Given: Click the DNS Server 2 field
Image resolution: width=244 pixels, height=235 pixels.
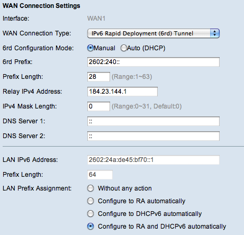Looking at the screenshot, I should pos(153,136).
